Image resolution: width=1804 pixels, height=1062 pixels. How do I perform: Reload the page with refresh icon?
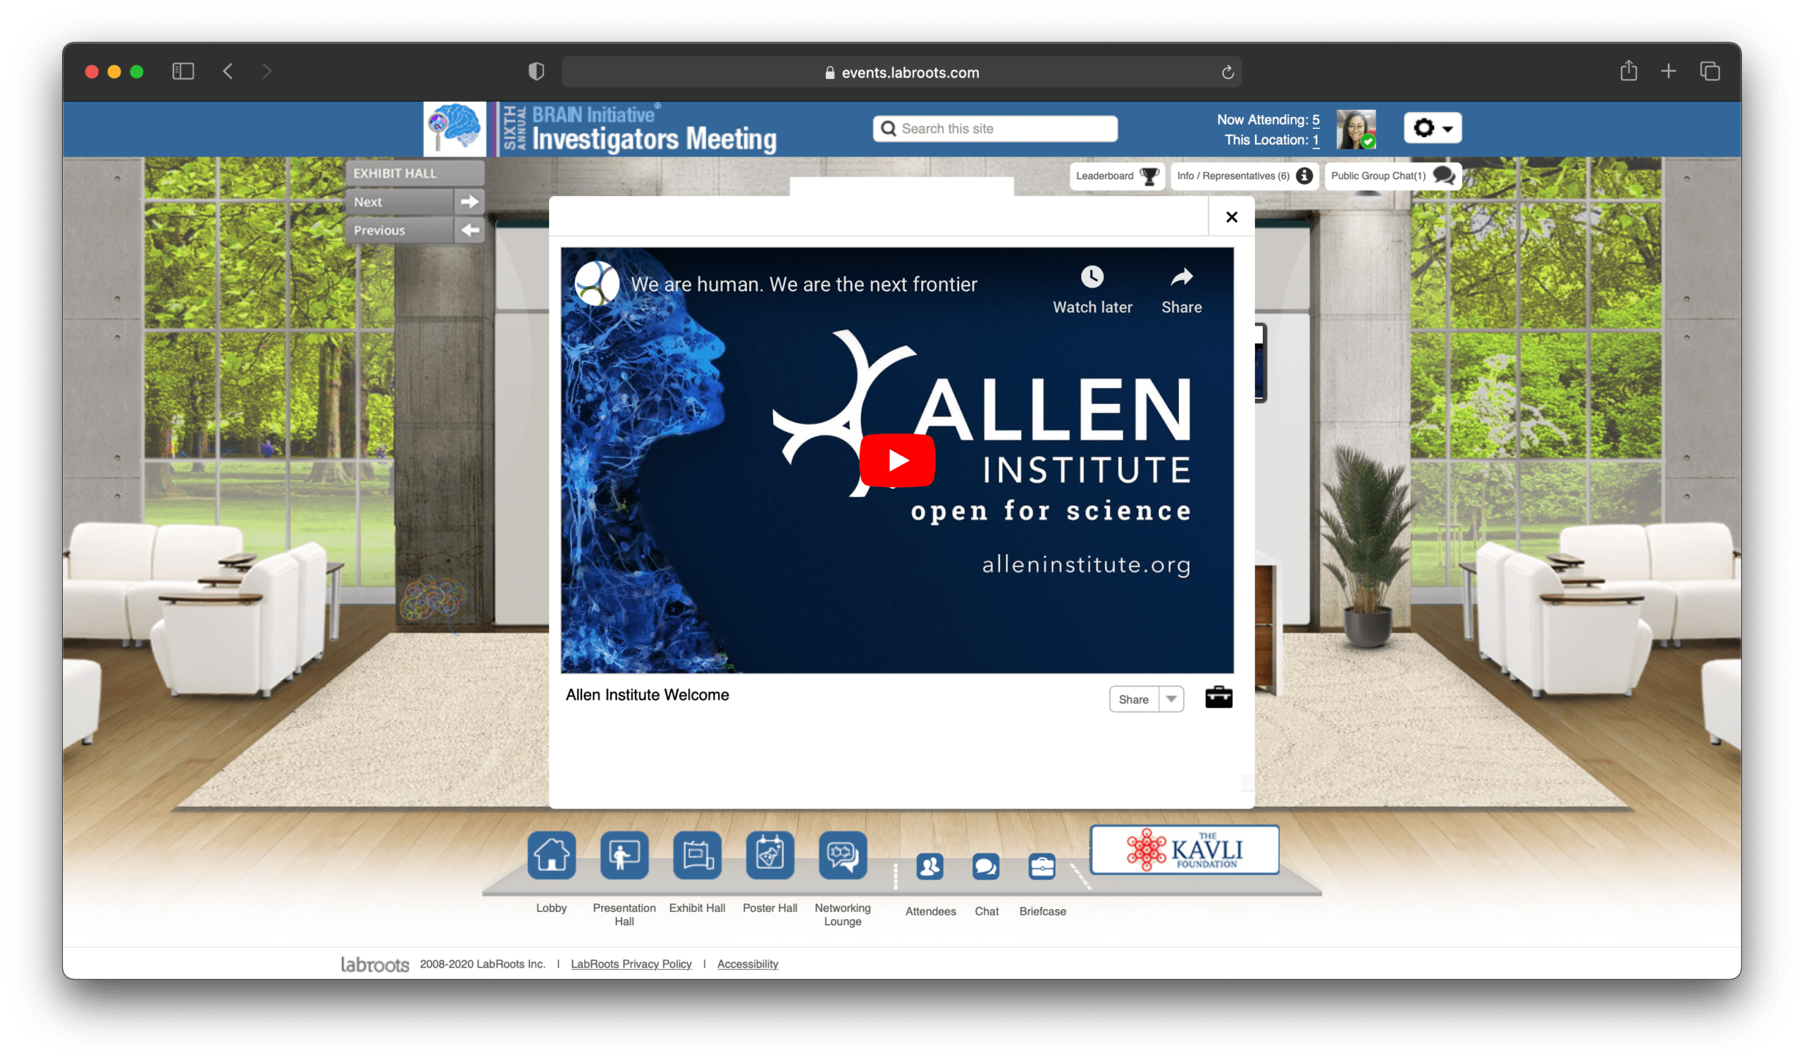click(1228, 73)
